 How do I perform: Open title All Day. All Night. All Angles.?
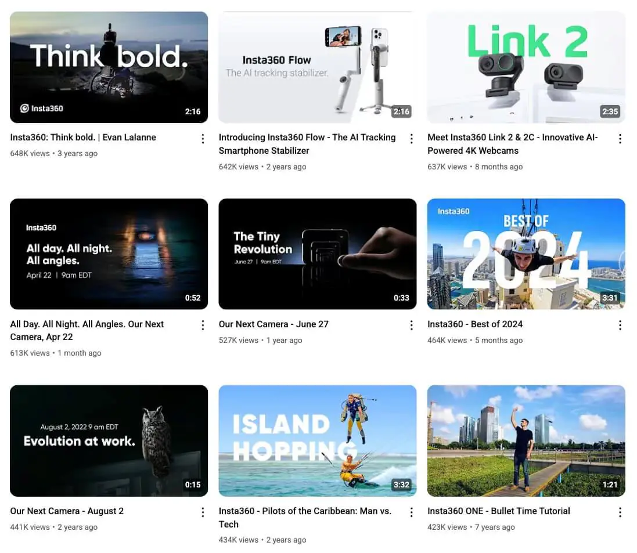[87, 331]
